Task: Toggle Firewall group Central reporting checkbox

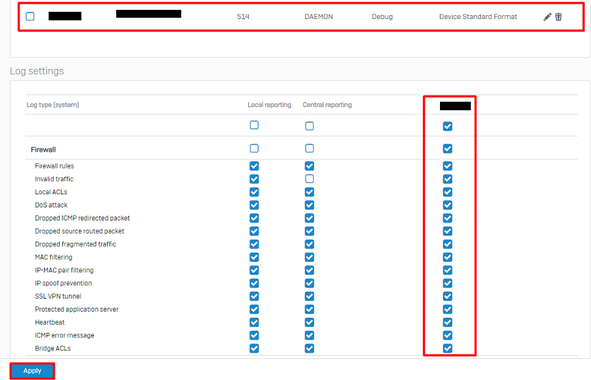Action: pos(309,149)
